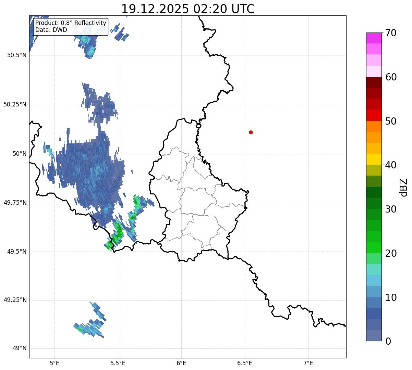Click the Data: DWD label
This screenshot has height=370, width=412.
(51, 30)
